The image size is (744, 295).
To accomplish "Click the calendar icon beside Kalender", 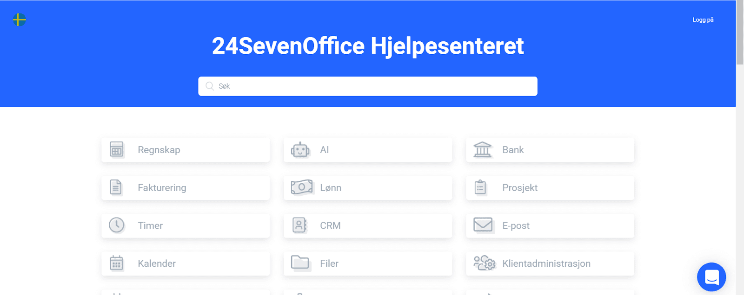I will click(x=117, y=263).
